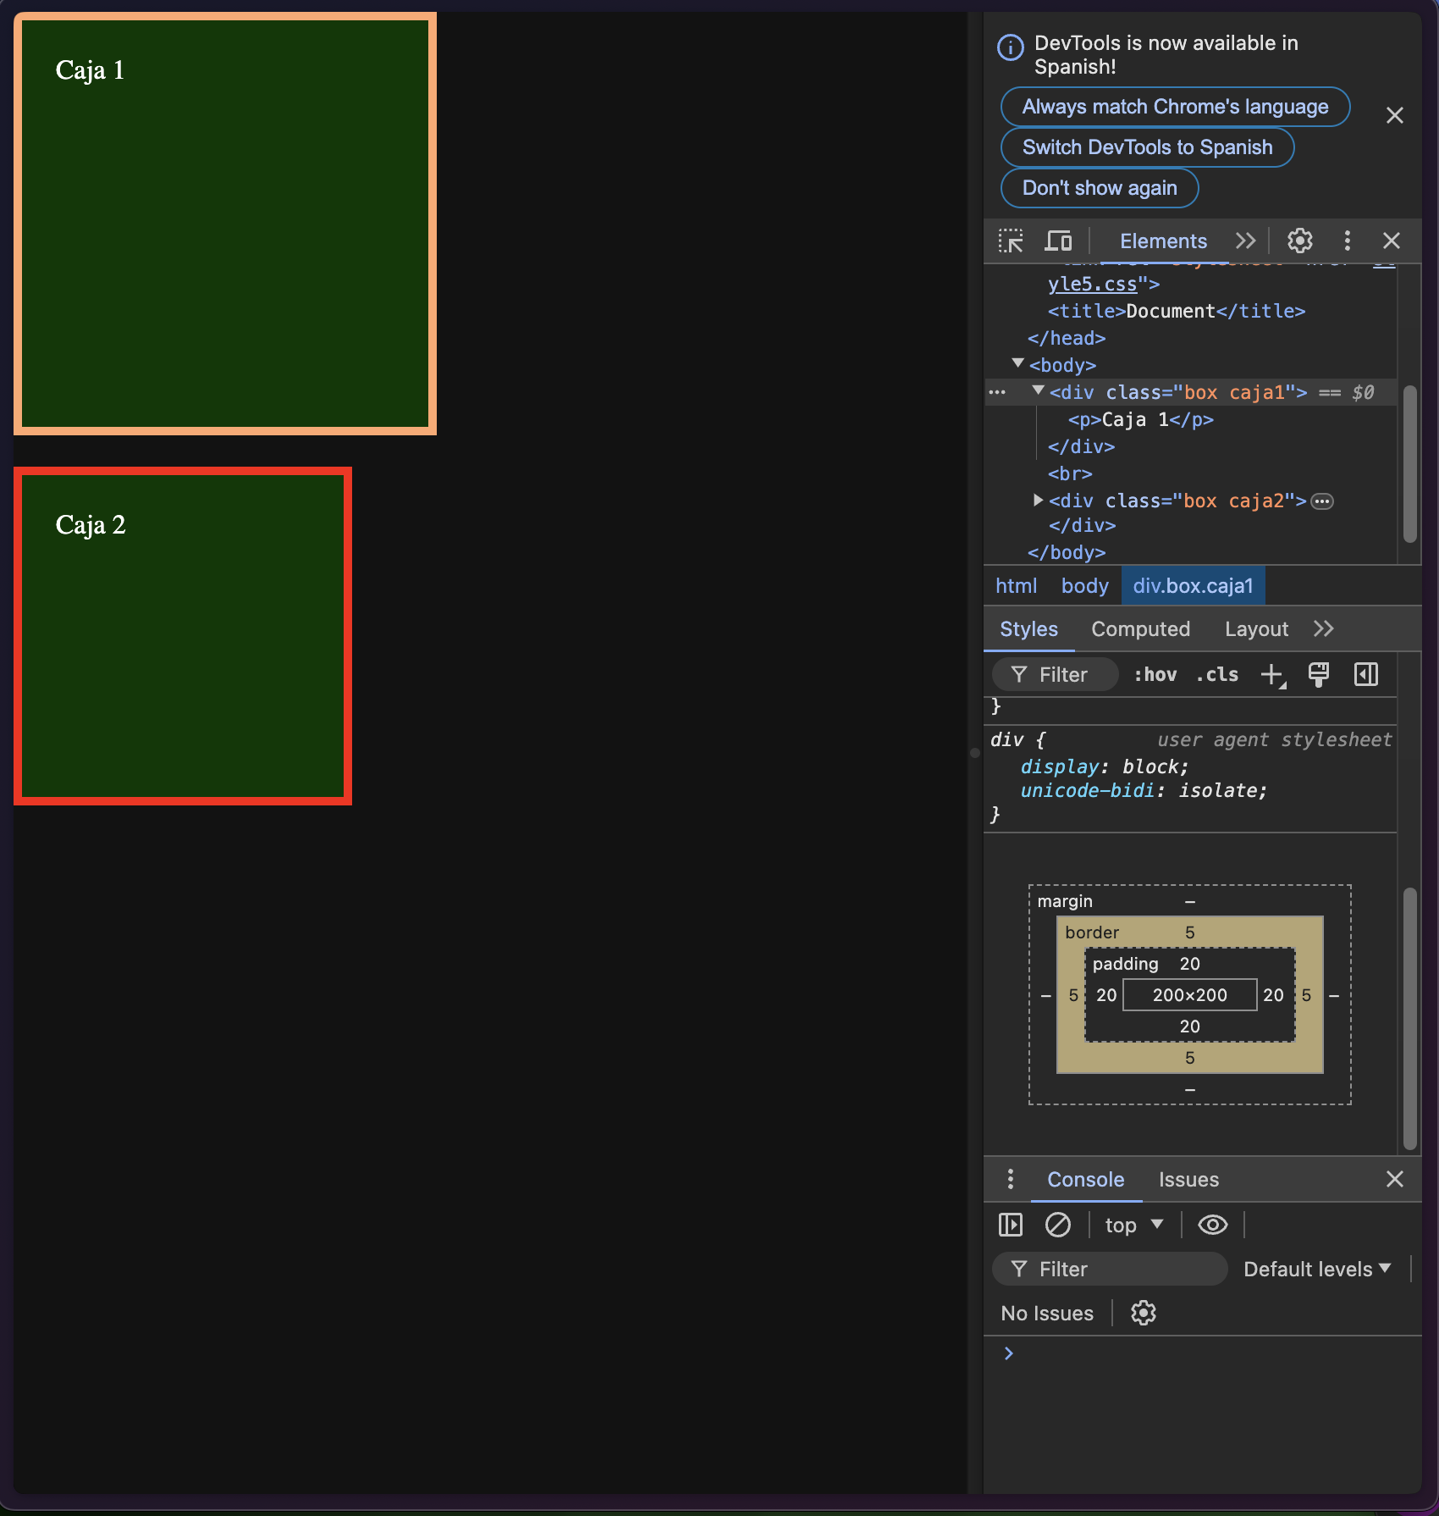Click html in the breadcrumb bar
1439x1516 pixels.
(1016, 586)
